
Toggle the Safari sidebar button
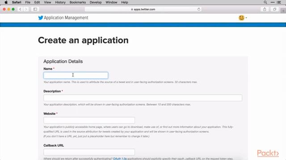coord(35,9)
